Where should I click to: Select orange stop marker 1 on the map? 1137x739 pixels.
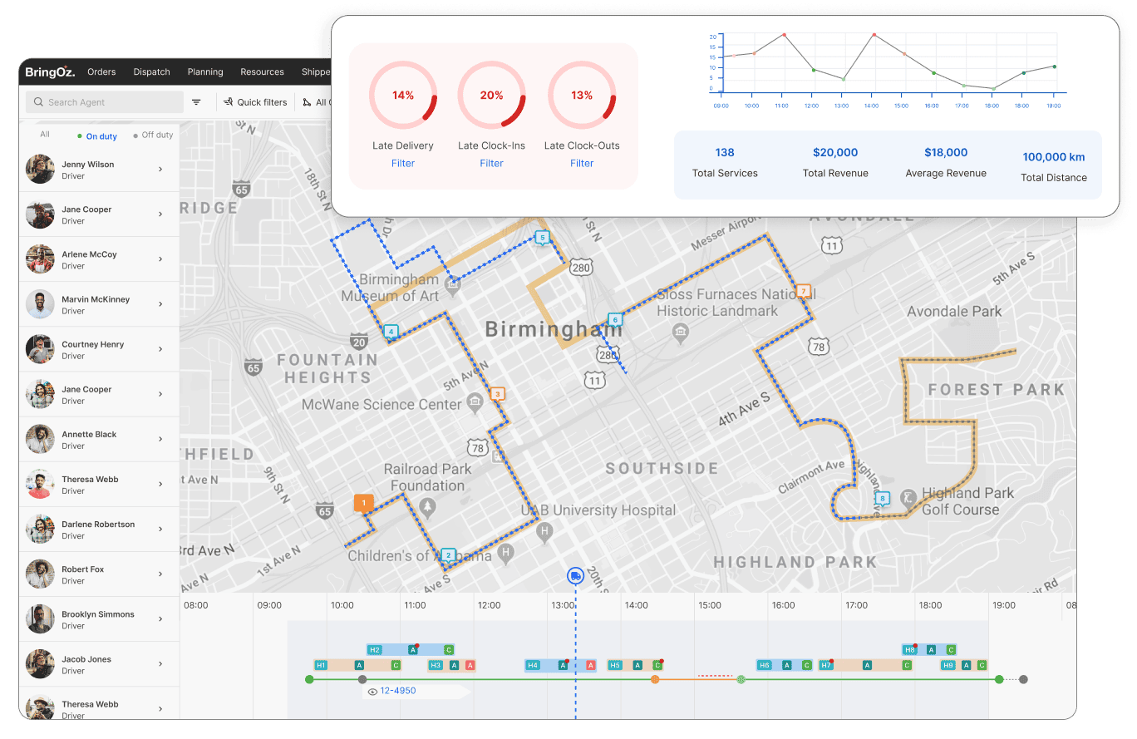(363, 503)
